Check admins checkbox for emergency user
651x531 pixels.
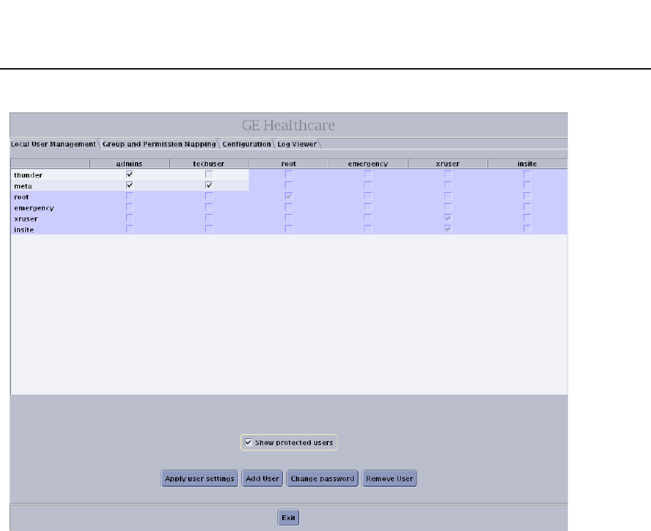(130, 207)
